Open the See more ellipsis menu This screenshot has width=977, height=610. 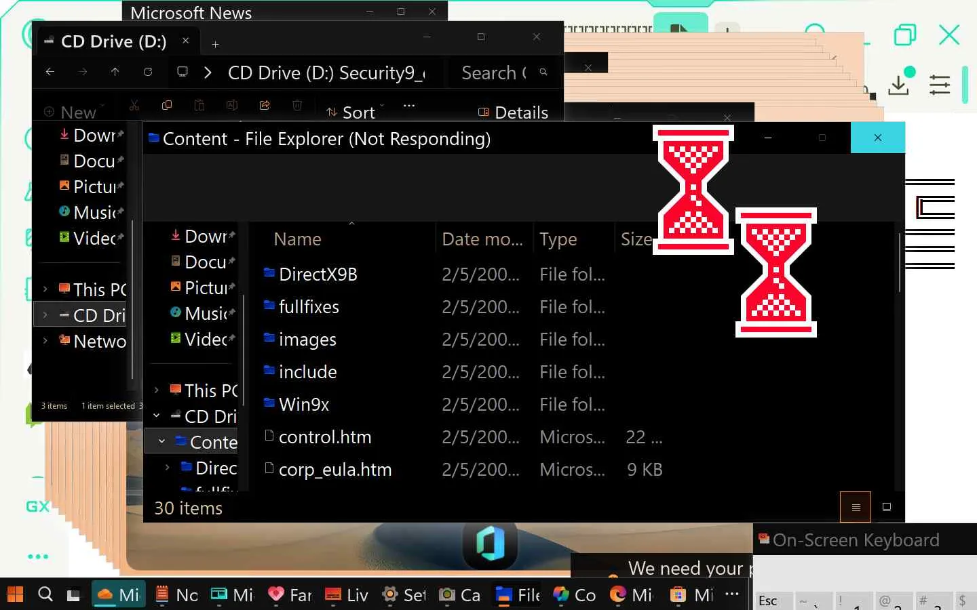409,106
